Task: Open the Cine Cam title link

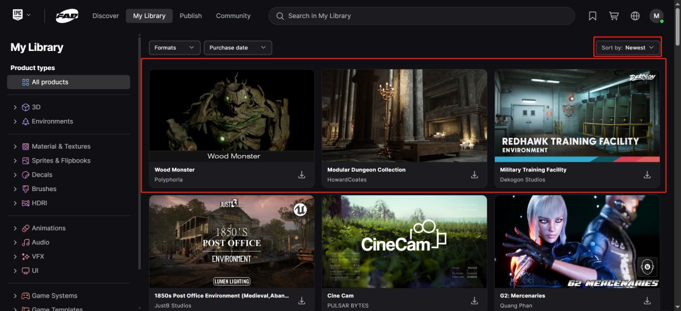Action: click(x=340, y=296)
